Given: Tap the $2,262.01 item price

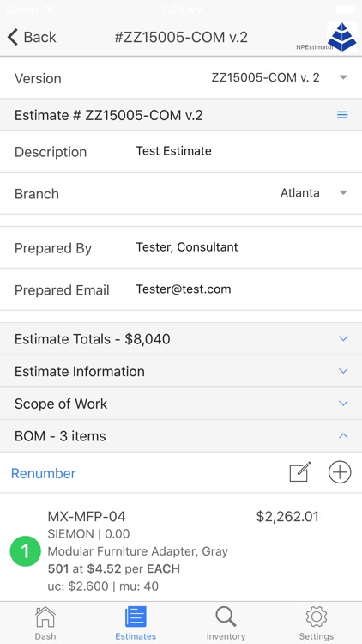Looking at the screenshot, I should tap(287, 516).
